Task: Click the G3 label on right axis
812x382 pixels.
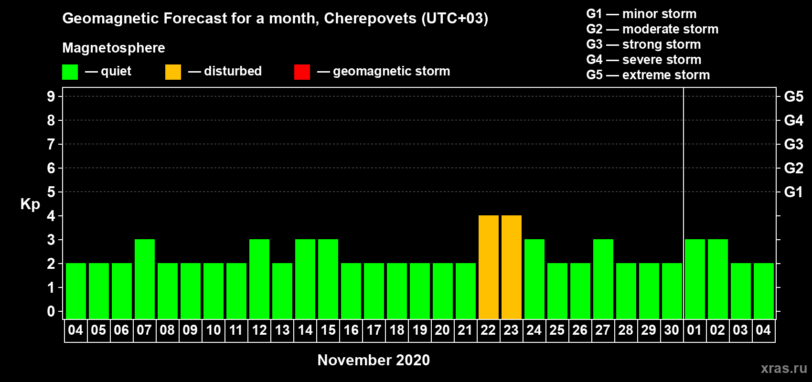Action: (794, 144)
